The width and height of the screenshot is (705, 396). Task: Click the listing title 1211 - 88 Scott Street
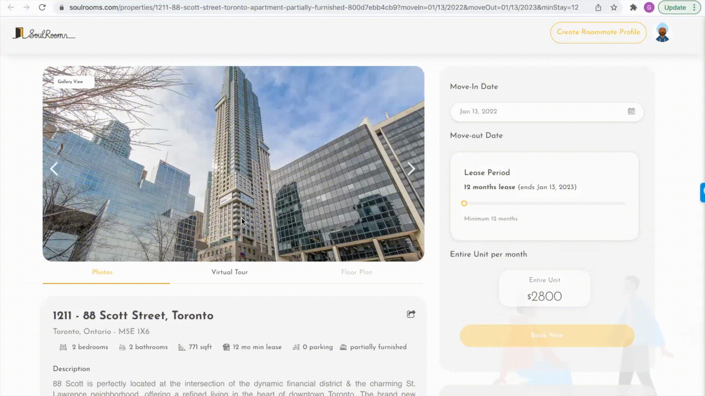pos(133,316)
